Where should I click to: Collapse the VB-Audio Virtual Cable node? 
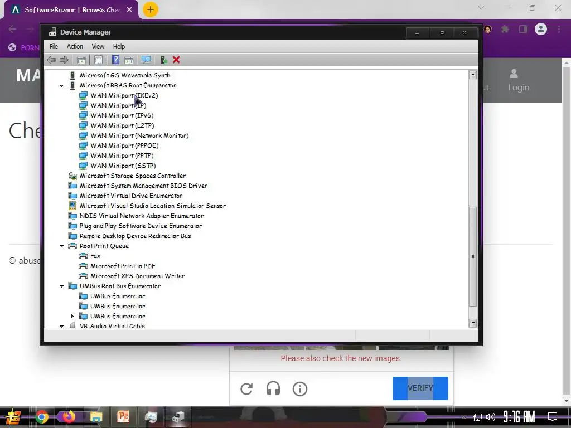point(61,325)
